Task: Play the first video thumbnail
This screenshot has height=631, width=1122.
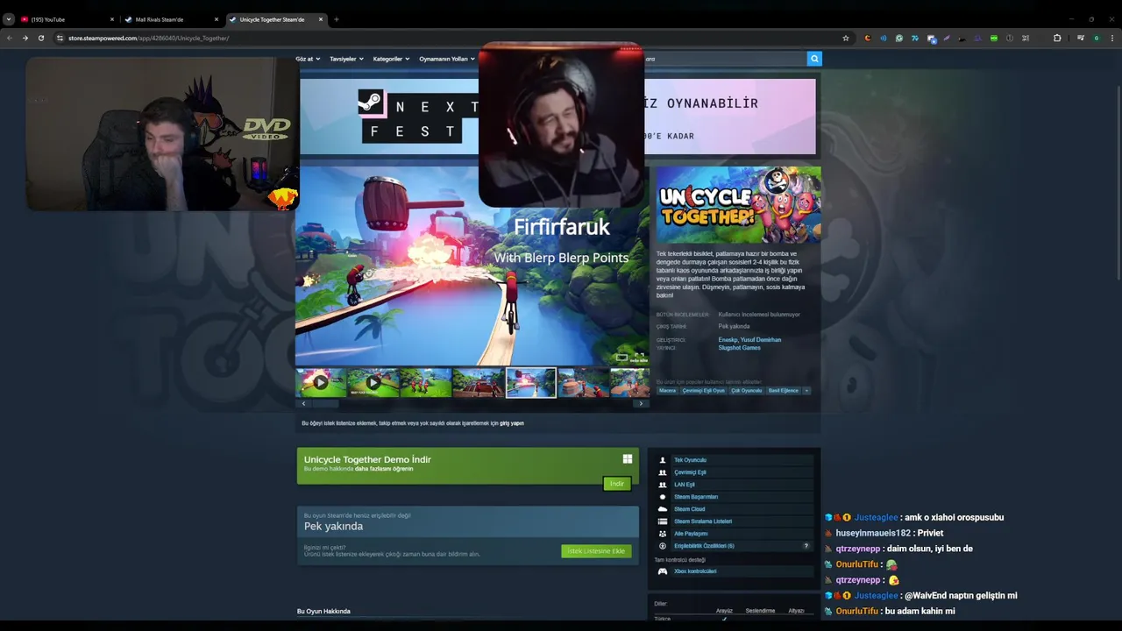Action: pos(321,383)
